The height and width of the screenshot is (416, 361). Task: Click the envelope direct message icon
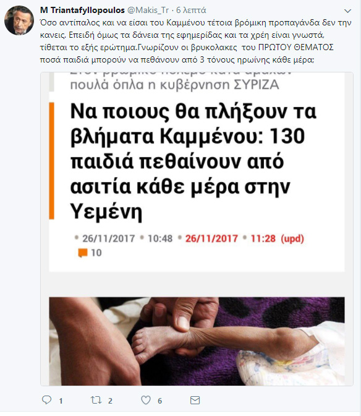point(195,400)
